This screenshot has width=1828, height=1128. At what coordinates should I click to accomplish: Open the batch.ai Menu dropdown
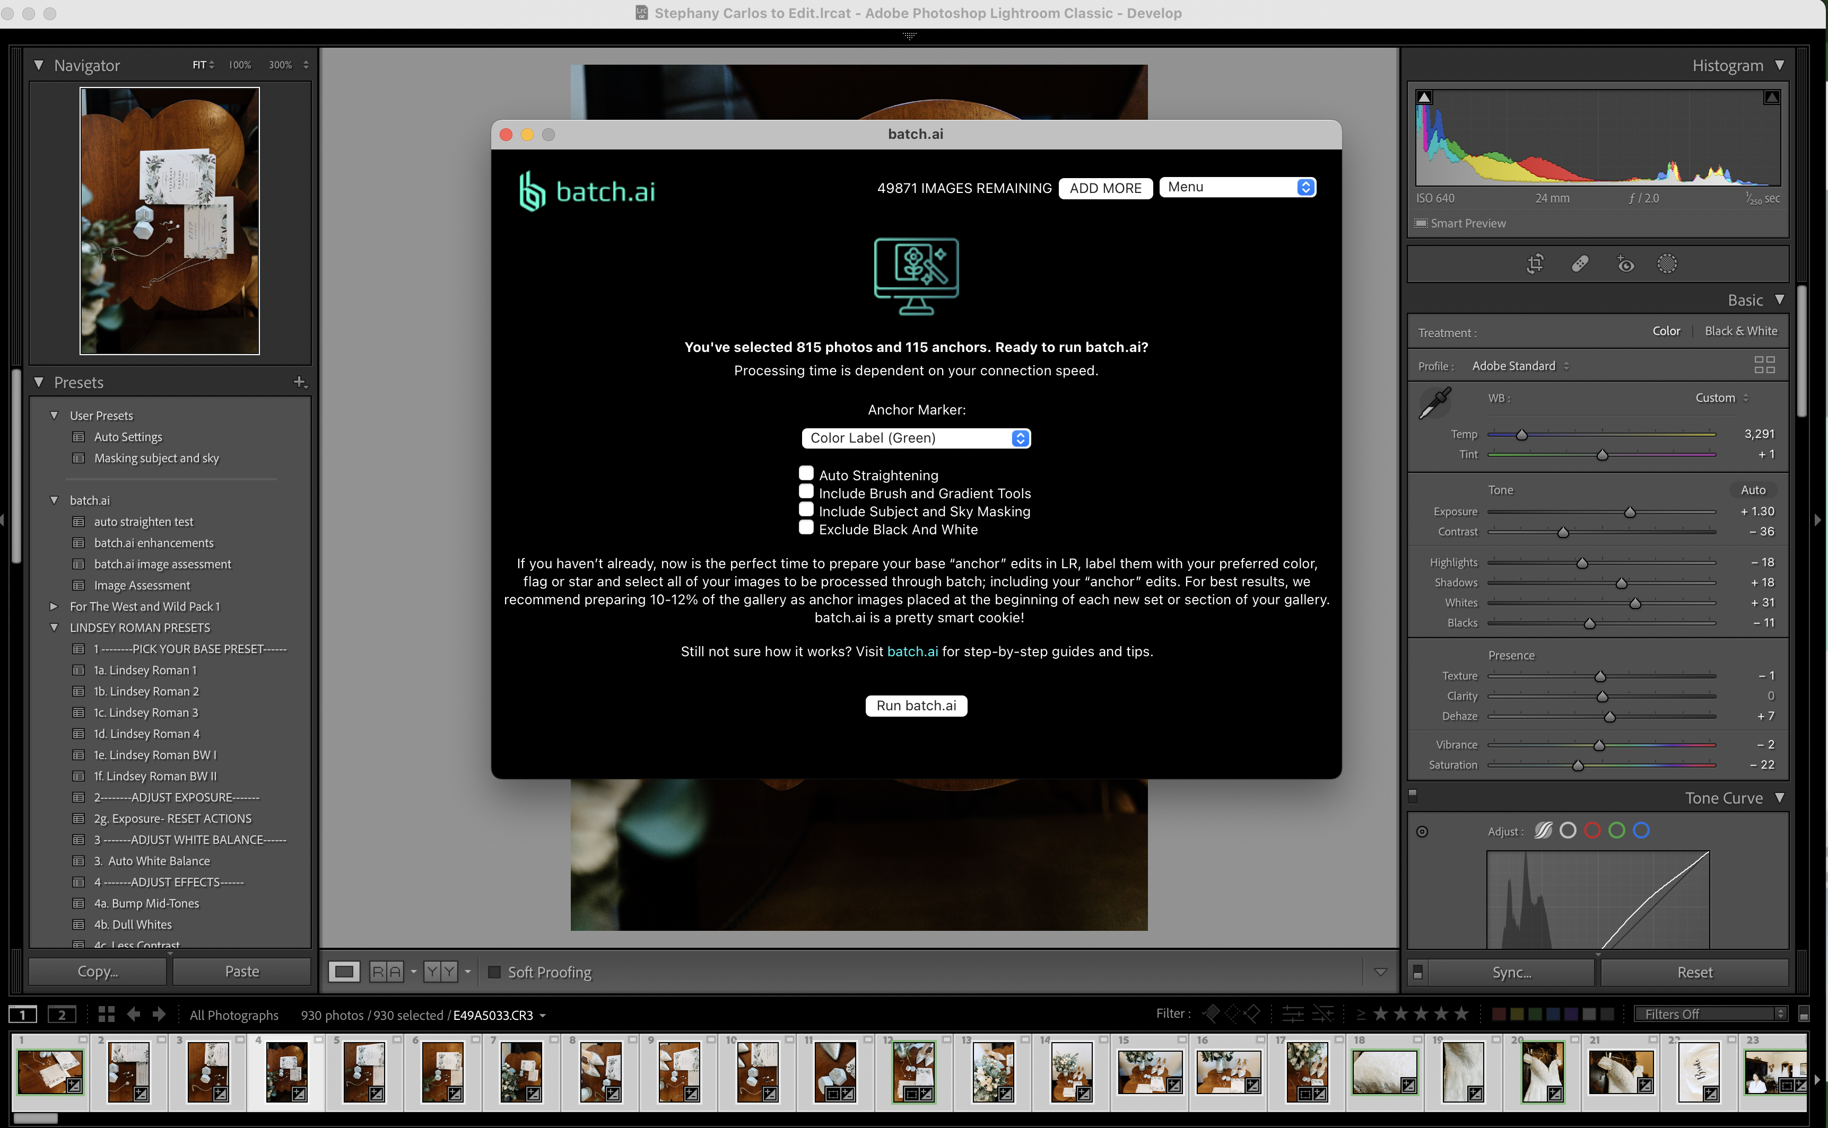coord(1238,187)
